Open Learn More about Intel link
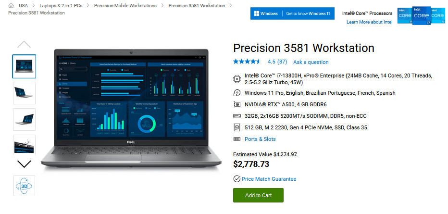Screen dimensions: 448x214 (370, 22)
